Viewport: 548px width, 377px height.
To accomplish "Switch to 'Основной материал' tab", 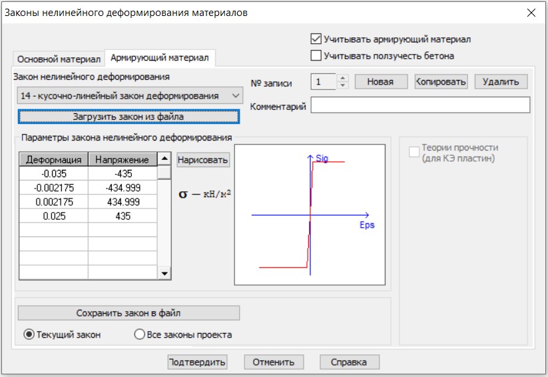I will (59, 59).
